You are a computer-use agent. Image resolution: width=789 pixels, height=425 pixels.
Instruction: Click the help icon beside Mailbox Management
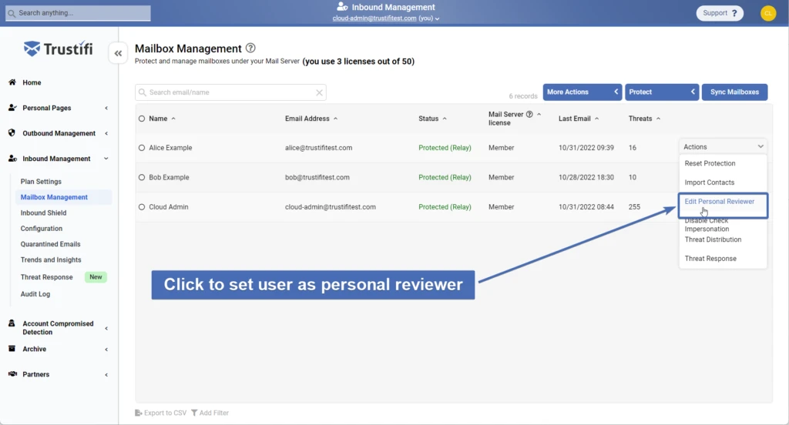250,49
